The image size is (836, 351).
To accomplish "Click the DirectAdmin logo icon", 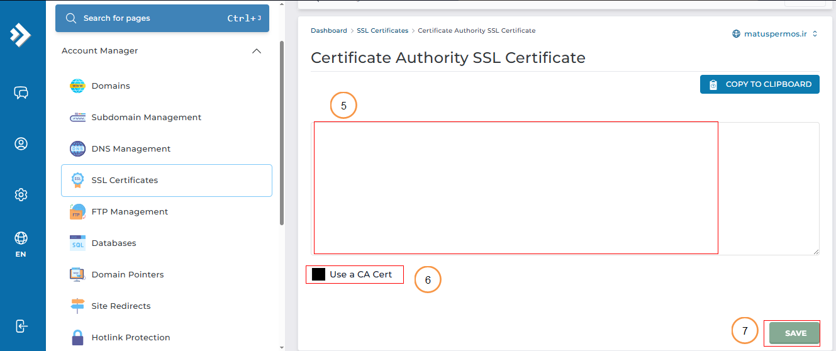I will [20, 35].
